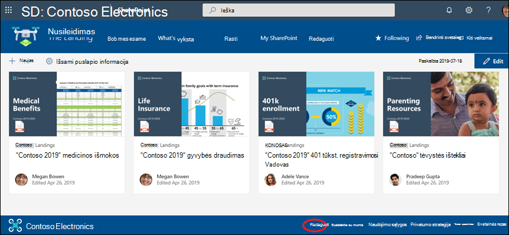Open the 401k enrollment thumbnail
The width and height of the screenshot is (509, 235).
pos(316,104)
